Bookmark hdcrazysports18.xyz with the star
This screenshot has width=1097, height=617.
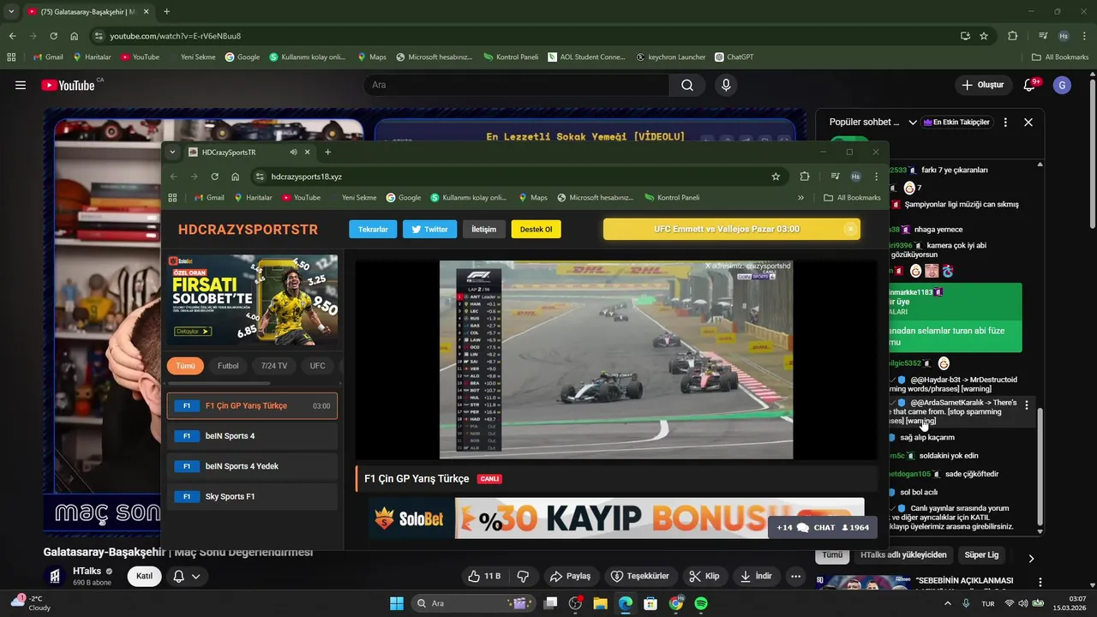(x=776, y=177)
